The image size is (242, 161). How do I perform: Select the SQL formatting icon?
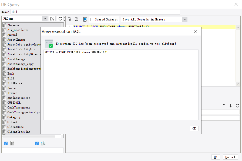(77, 19)
